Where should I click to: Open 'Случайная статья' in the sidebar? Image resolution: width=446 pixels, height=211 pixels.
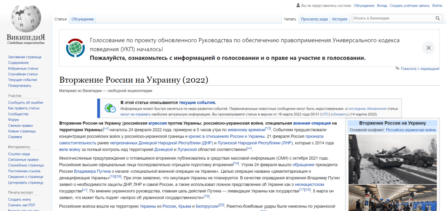23,74
